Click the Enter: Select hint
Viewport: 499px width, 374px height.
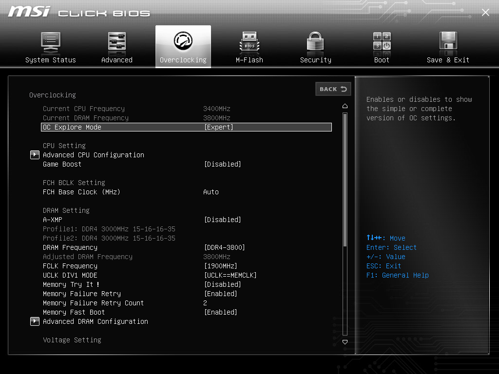click(x=391, y=247)
